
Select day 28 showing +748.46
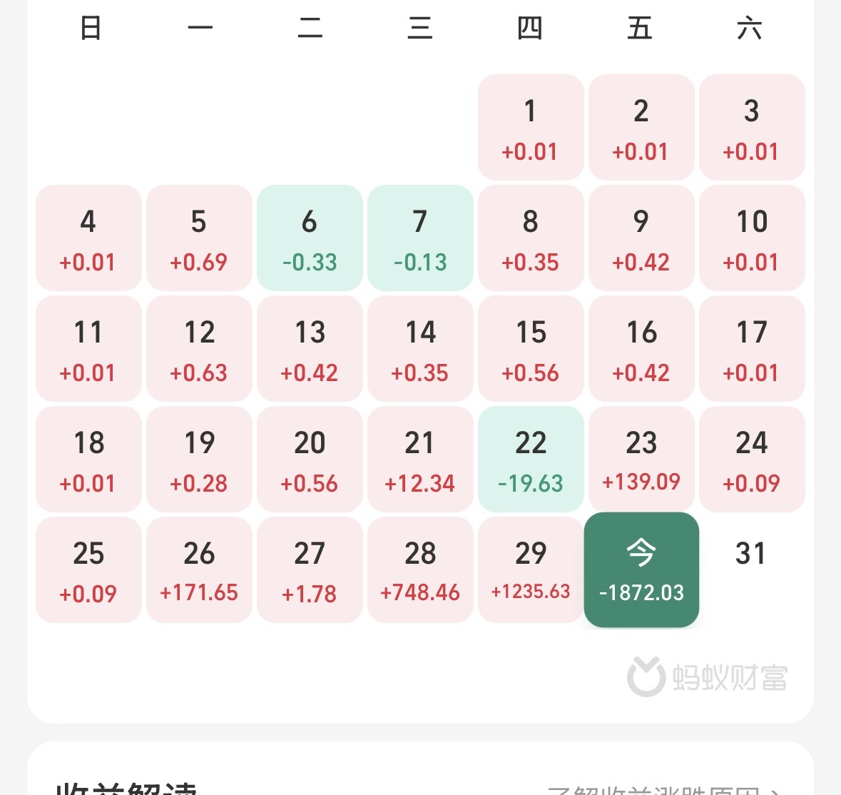tap(420, 570)
